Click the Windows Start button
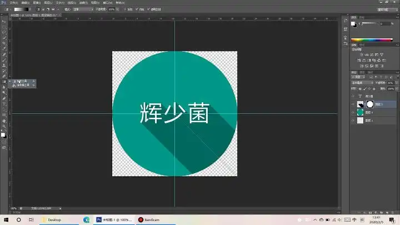This screenshot has width=400, height=225. click(6, 220)
